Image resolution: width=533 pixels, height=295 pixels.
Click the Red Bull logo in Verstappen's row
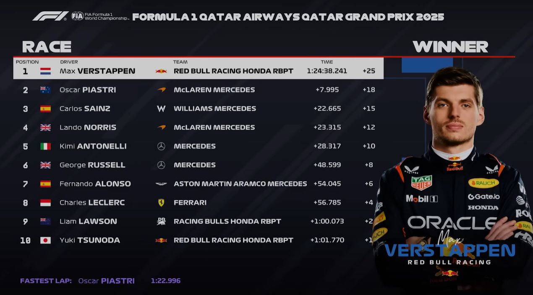161,71
